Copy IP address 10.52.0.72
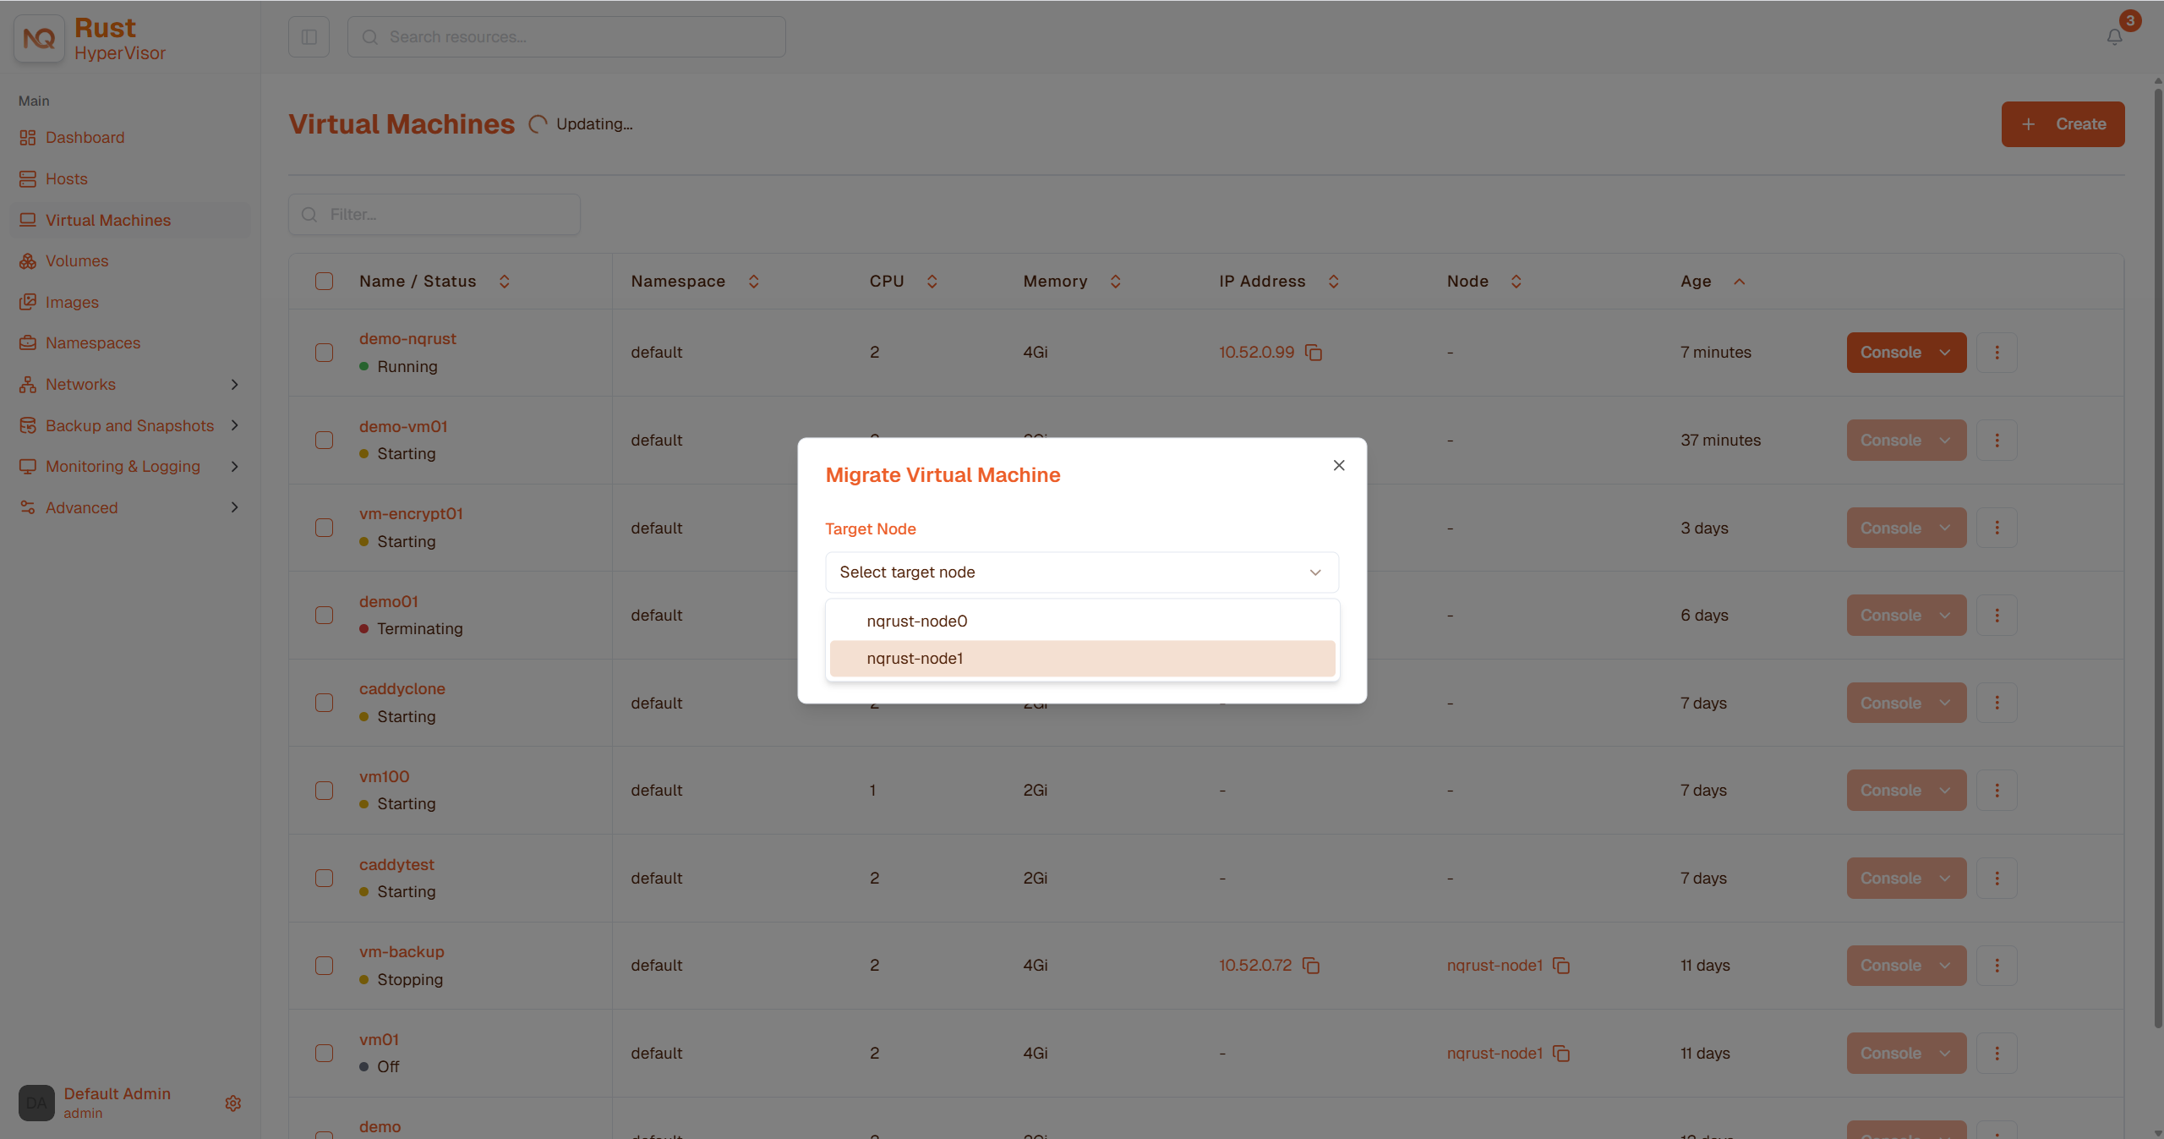The image size is (2164, 1139). pyautogui.click(x=1311, y=966)
